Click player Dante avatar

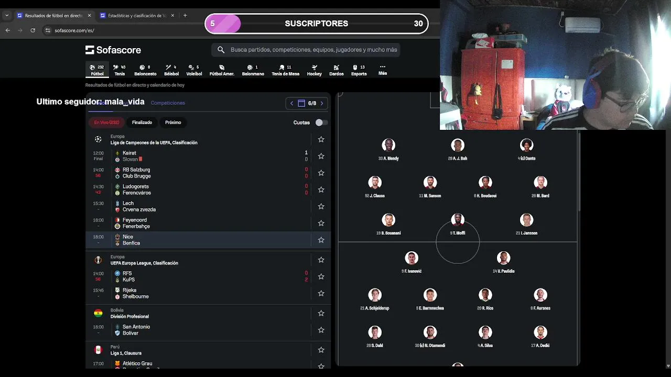527,145
